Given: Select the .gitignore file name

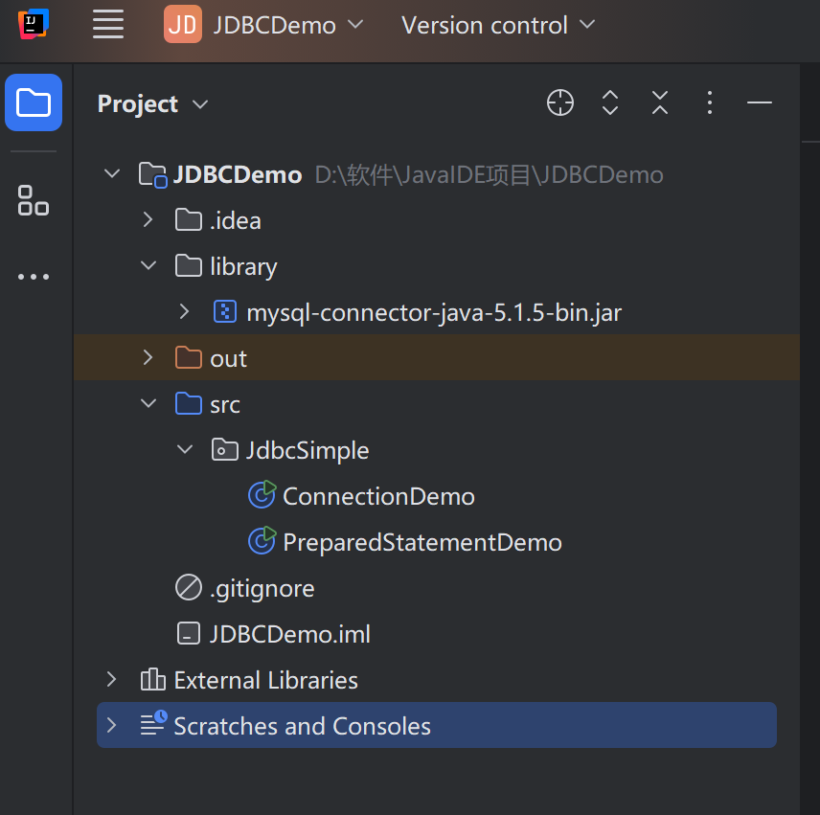Looking at the screenshot, I should [x=262, y=589].
